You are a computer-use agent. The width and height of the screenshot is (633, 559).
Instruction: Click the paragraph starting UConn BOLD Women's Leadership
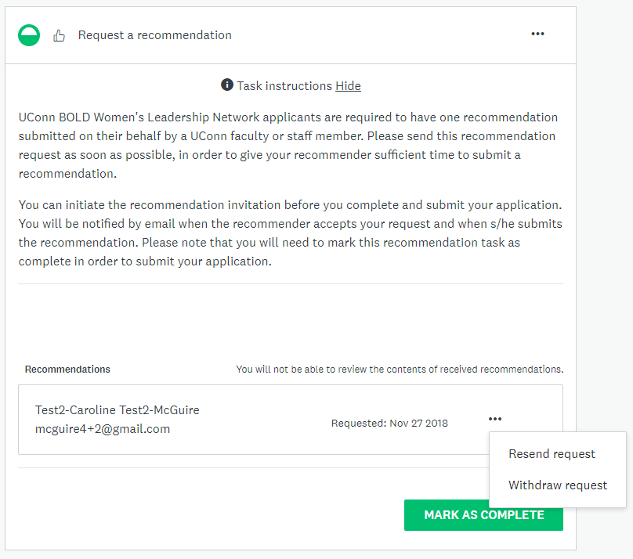coord(288,145)
